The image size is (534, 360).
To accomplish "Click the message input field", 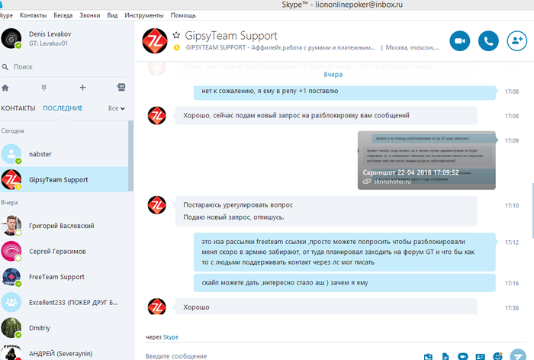I will (279, 356).
